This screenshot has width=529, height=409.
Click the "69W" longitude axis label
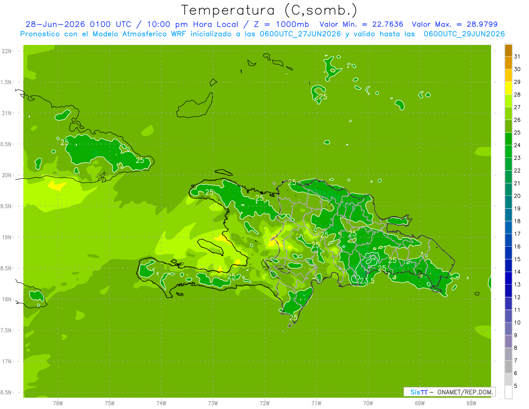[x=420, y=403]
